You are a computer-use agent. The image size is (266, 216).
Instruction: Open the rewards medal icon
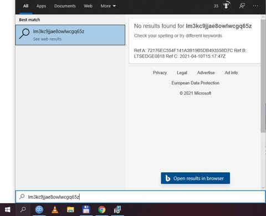click(226, 6)
